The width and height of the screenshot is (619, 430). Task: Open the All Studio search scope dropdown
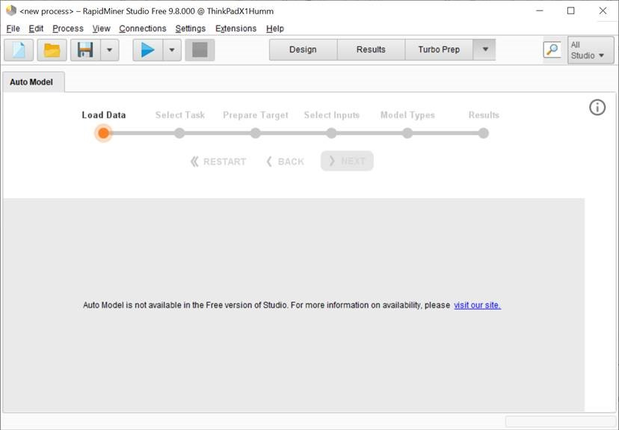coord(591,50)
